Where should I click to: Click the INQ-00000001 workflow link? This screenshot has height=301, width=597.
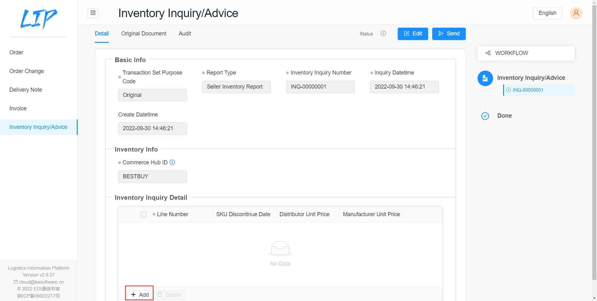point(528,90)
